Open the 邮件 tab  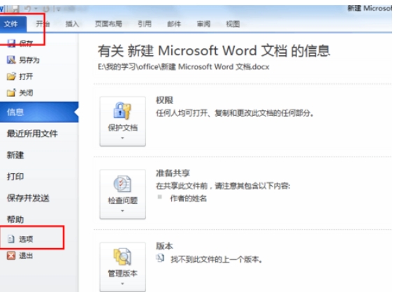174,24
